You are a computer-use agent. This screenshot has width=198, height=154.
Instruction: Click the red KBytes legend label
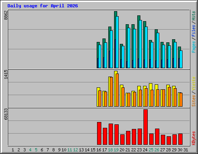point(194,138)
